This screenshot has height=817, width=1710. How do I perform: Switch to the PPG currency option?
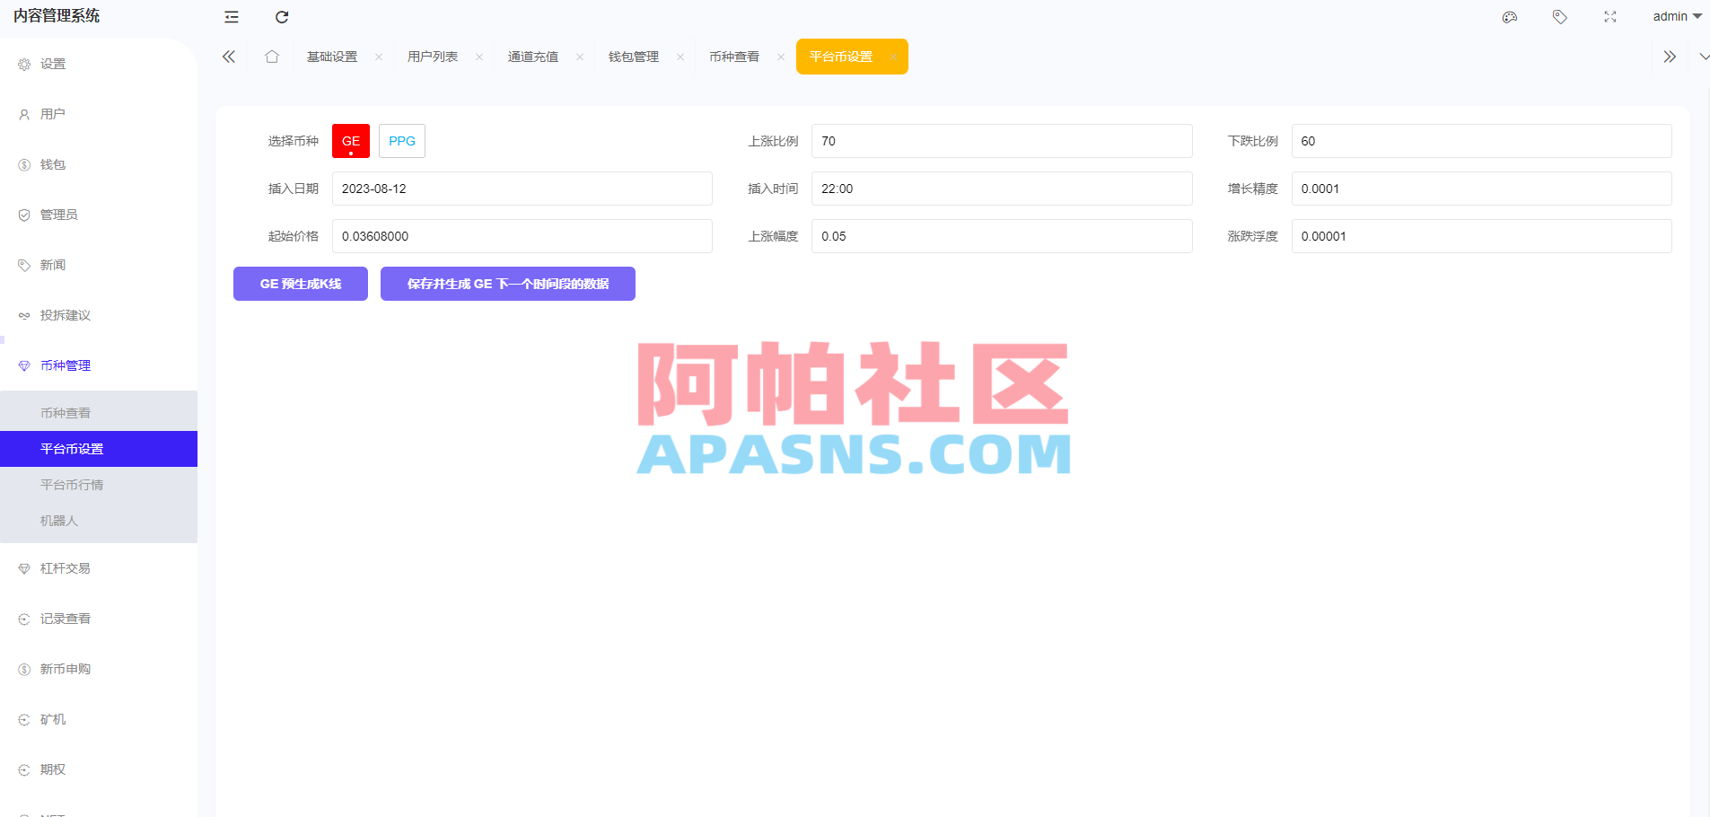point(401,140)
